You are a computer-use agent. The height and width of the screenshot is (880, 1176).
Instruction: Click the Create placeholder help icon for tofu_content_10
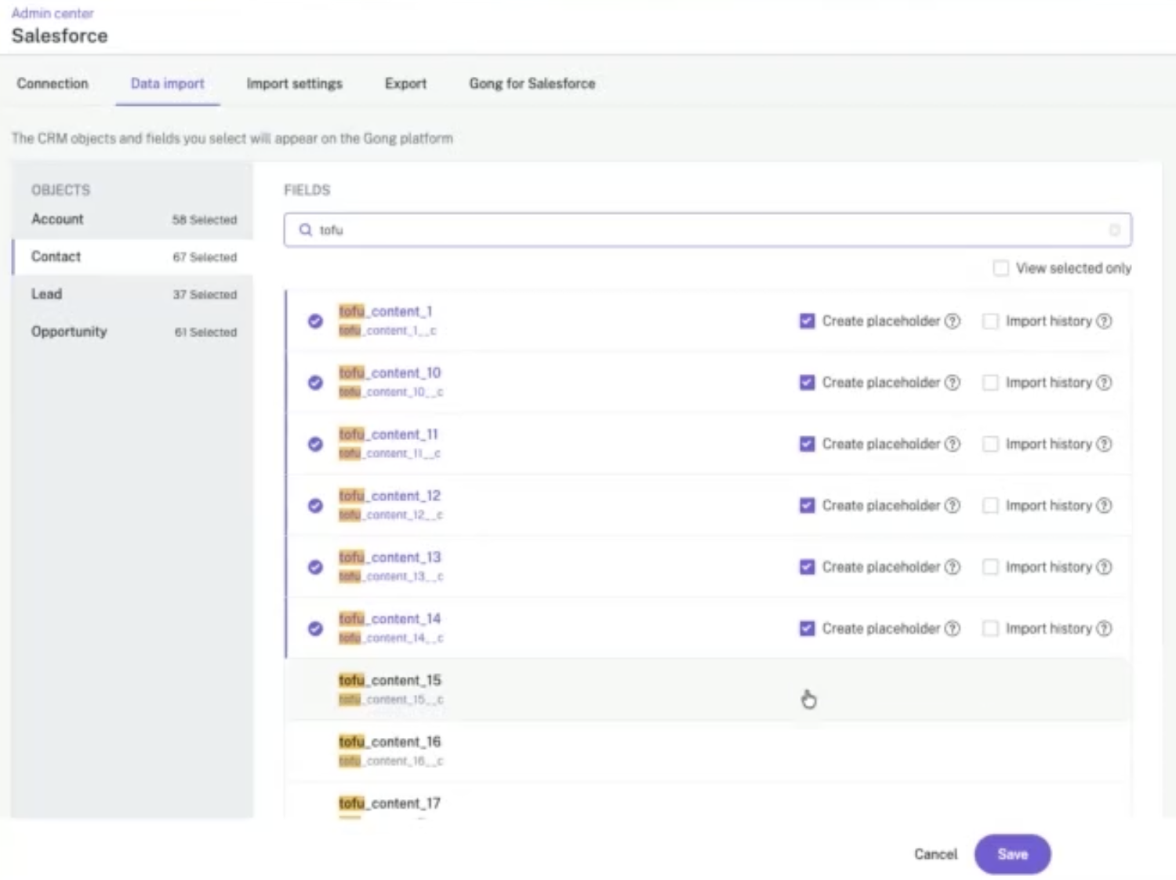[952, 383]
